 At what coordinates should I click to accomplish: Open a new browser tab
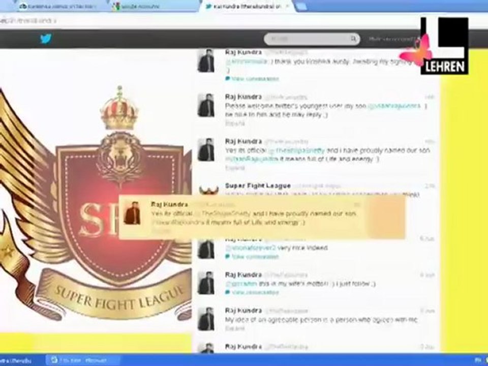301,7
